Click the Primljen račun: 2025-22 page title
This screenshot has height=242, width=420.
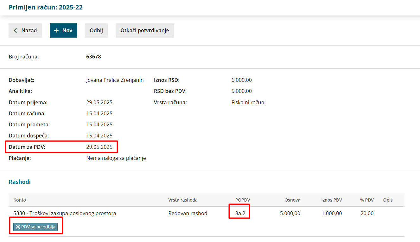point(46,7)
